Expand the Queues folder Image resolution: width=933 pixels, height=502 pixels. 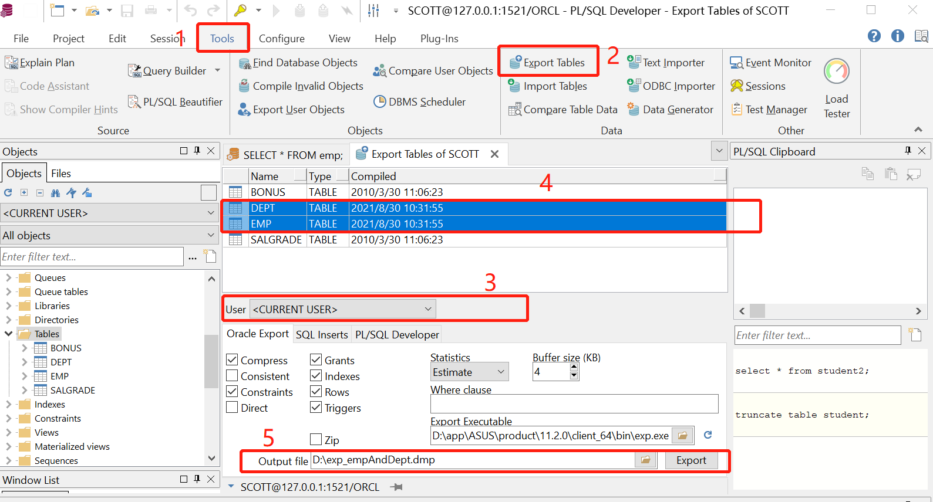point(9,277)
